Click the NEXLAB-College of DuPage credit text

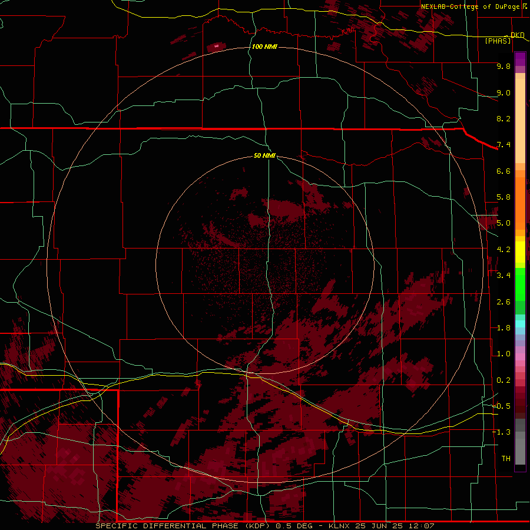point(471,6)
